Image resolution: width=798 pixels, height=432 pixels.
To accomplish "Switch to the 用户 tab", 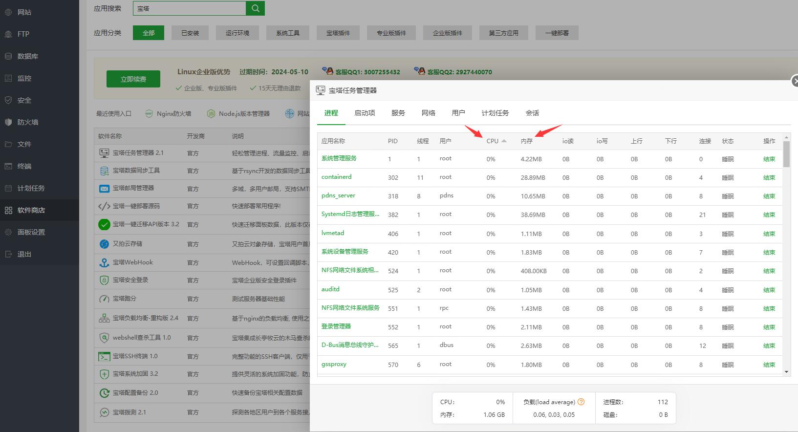I will 458,113.
